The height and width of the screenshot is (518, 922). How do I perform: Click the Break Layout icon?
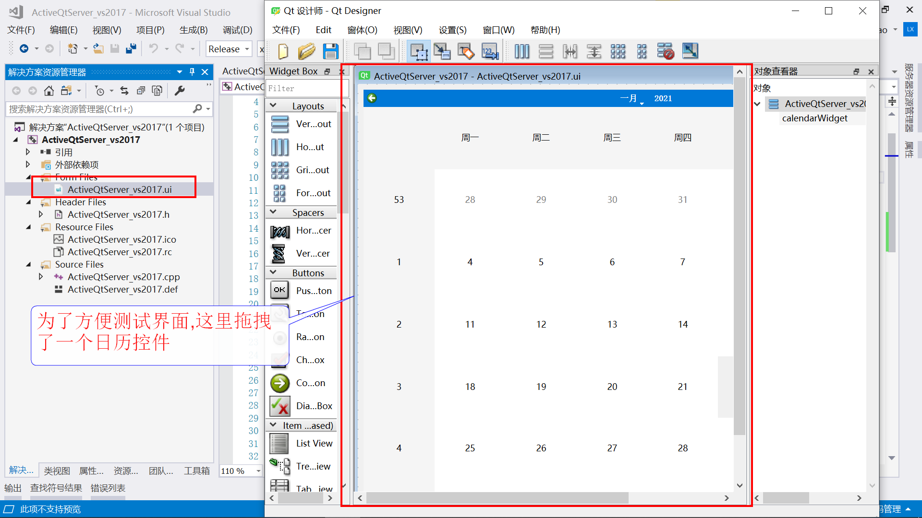(666, 51)
